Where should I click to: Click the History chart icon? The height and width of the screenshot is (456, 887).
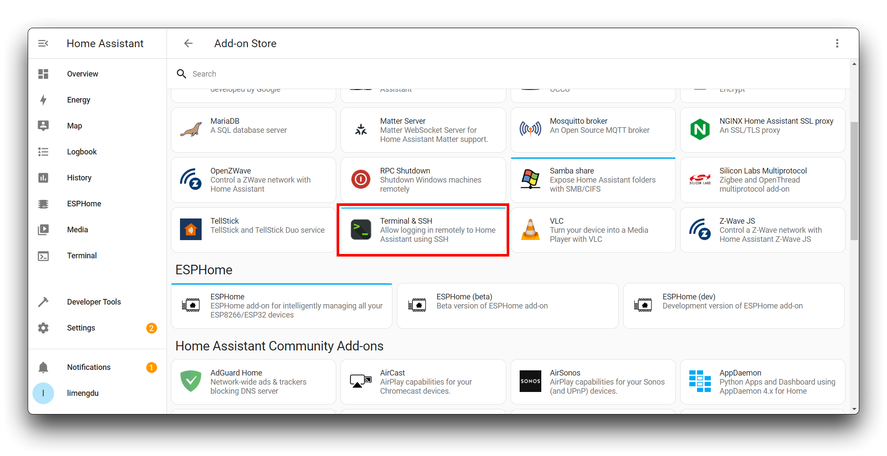point(43,178)
